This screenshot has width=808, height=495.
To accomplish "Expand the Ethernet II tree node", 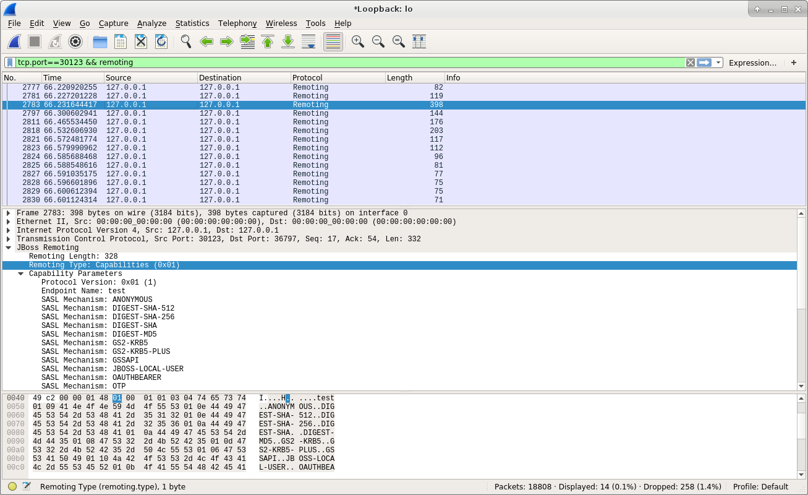I will click(9, 222).
